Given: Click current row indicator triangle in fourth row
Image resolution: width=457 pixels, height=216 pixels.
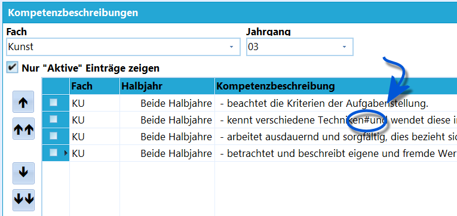Looking at the screenshot, I should [x=66, y=153].
